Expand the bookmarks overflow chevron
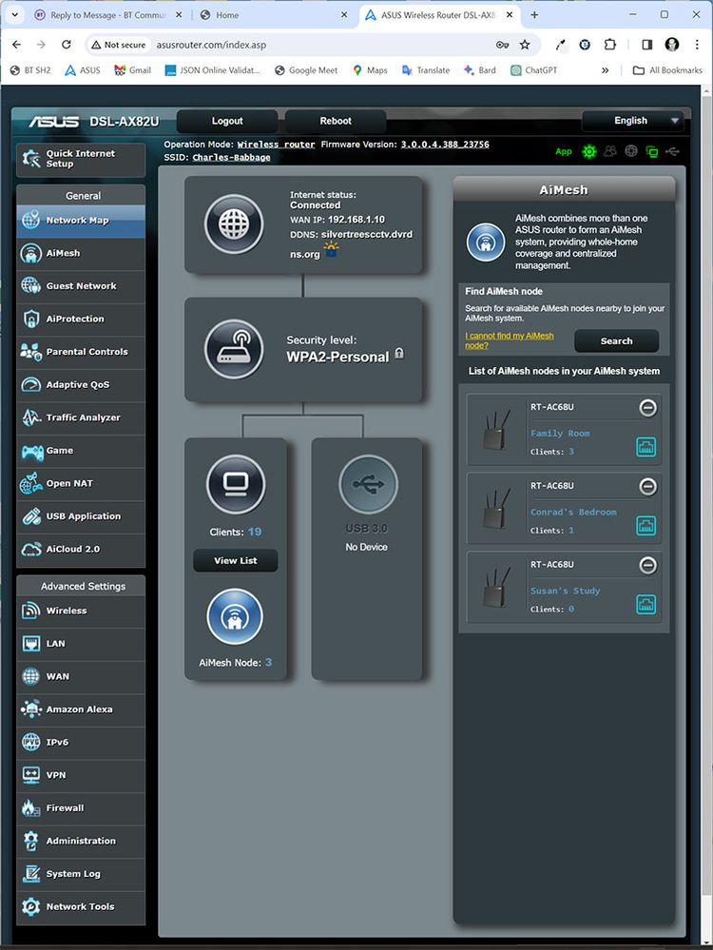This screenshot has width=713, height=950. pyautogui.click(x=606, y=70)
